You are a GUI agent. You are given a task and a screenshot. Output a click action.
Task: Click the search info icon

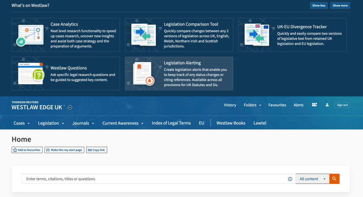tap(290, 179)
